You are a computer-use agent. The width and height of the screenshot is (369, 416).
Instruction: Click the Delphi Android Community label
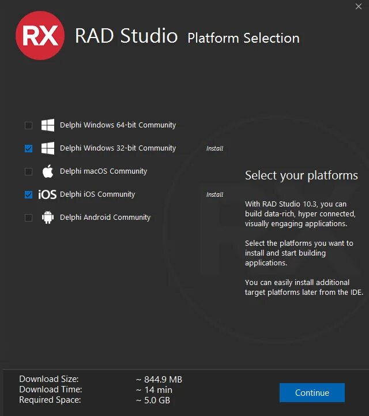(106, 218)
